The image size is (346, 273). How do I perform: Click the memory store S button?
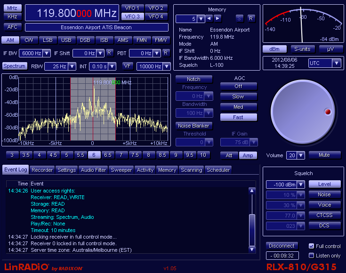point(239,18)
